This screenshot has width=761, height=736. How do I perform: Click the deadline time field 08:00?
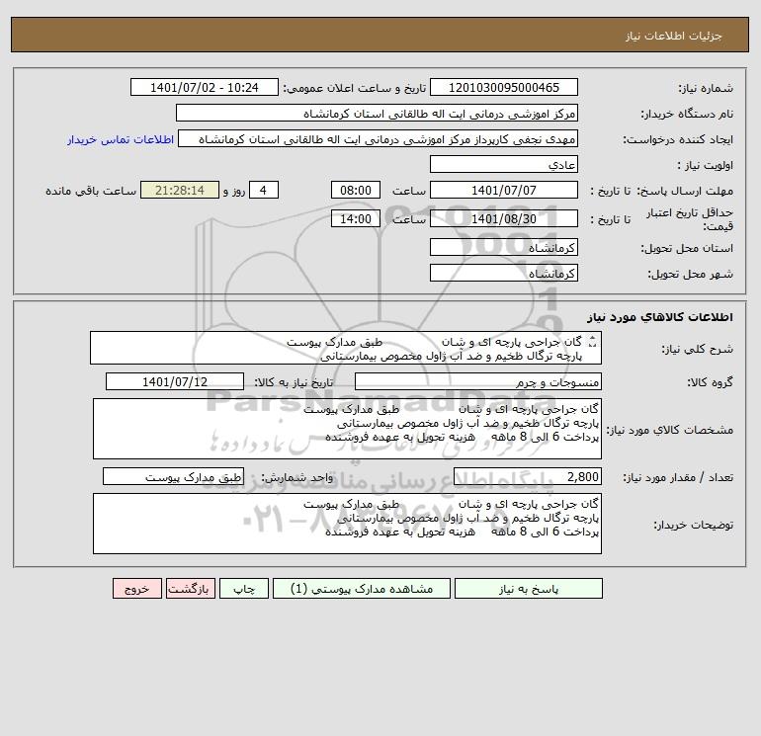355,191
